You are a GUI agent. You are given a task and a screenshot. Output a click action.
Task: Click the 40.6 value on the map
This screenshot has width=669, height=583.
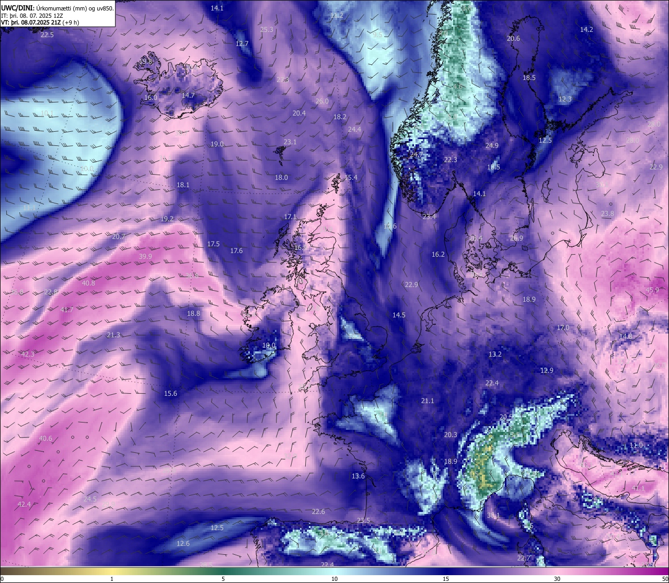coord(45,439)
